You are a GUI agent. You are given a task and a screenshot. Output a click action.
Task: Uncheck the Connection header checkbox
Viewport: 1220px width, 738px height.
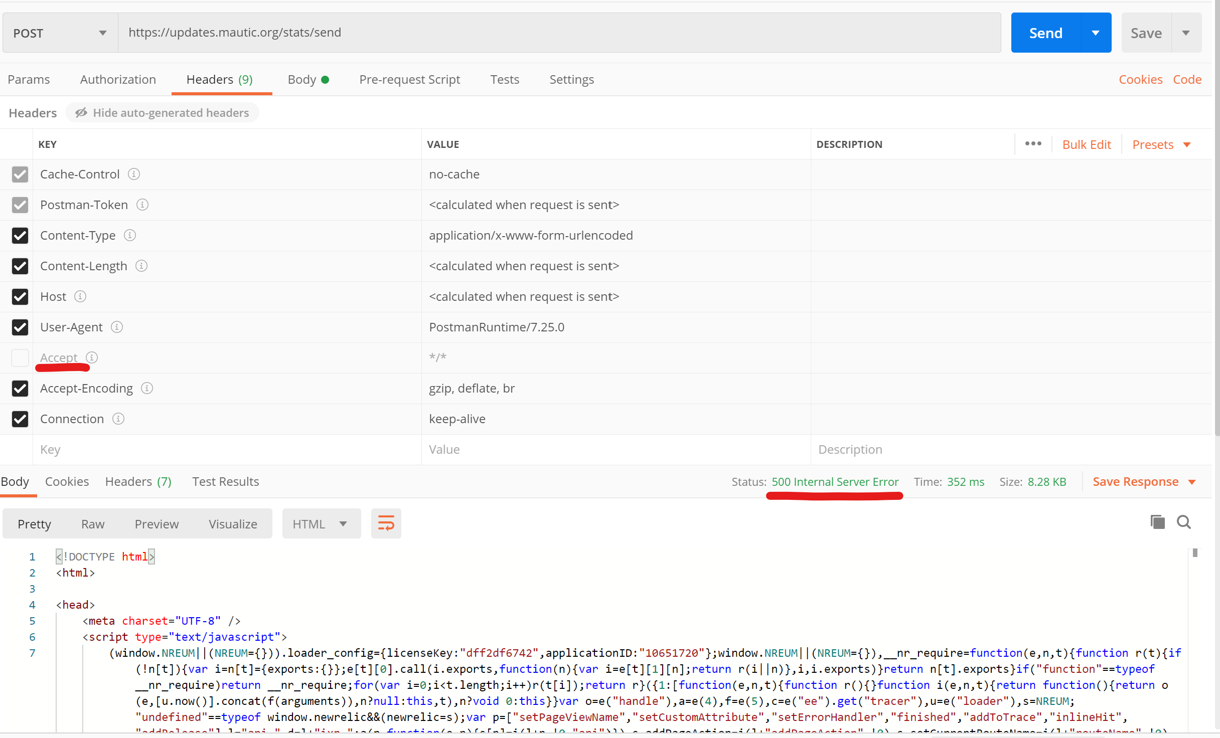[20, 419]
